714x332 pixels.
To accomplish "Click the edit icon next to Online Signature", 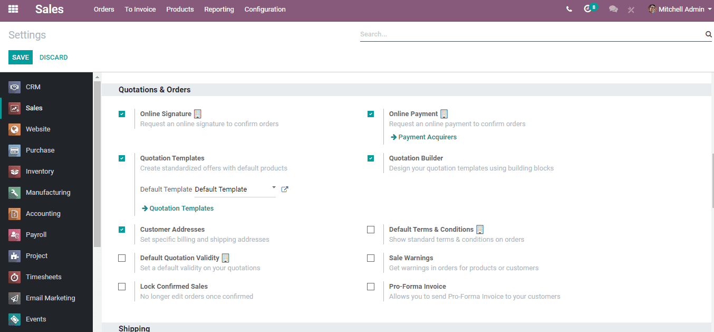I will pyautogui.click(x=197, y=113).
